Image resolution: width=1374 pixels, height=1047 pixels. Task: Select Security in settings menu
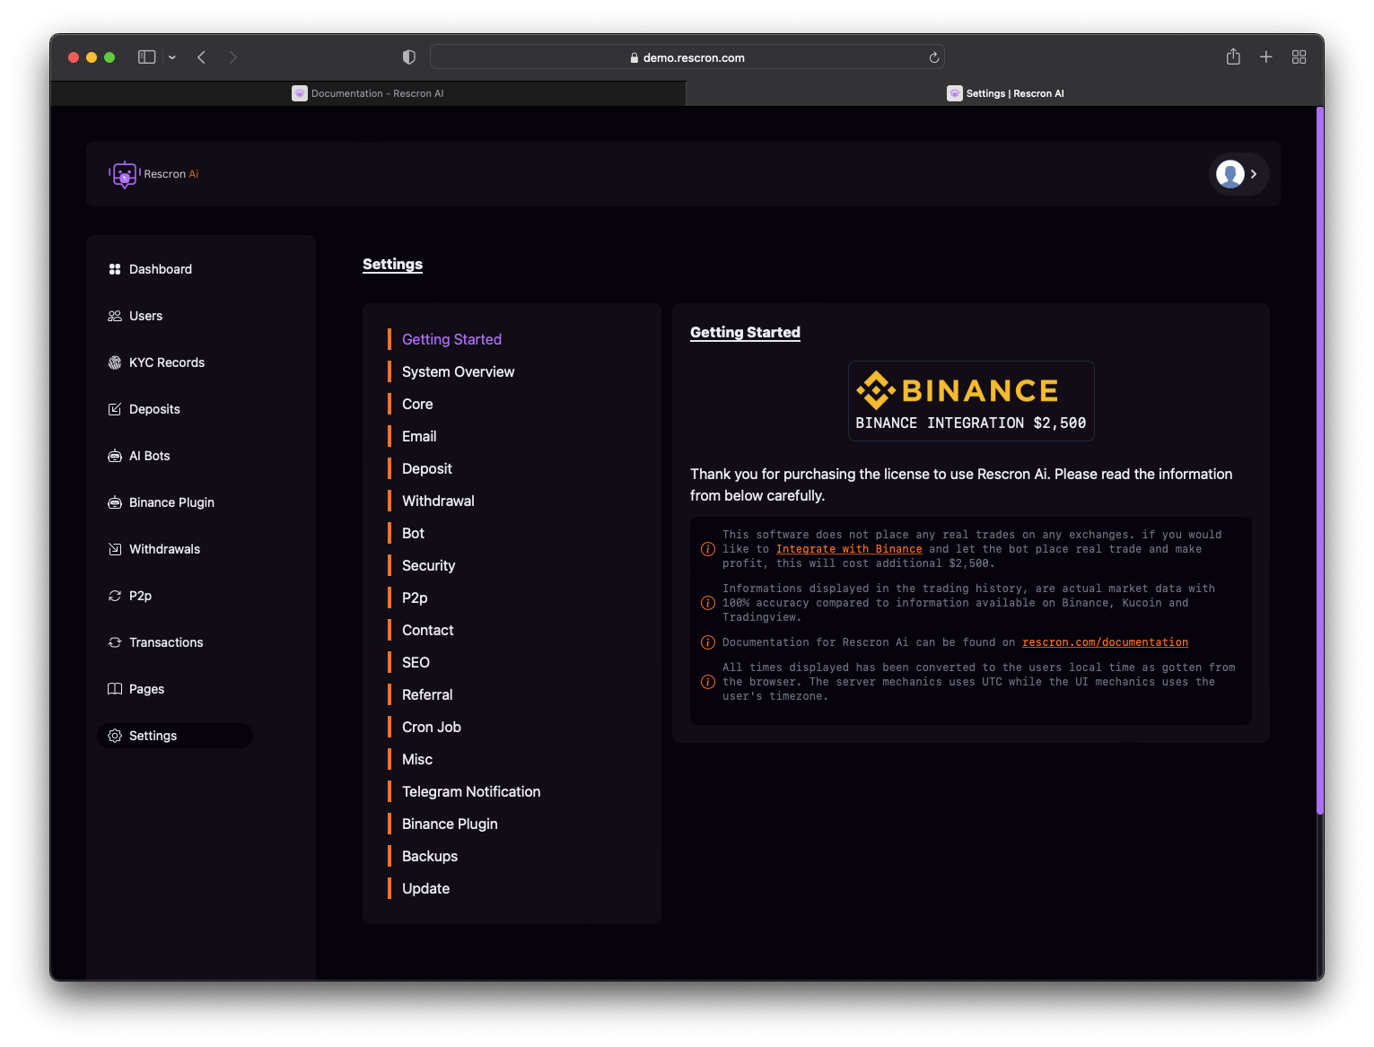(428, 565)
